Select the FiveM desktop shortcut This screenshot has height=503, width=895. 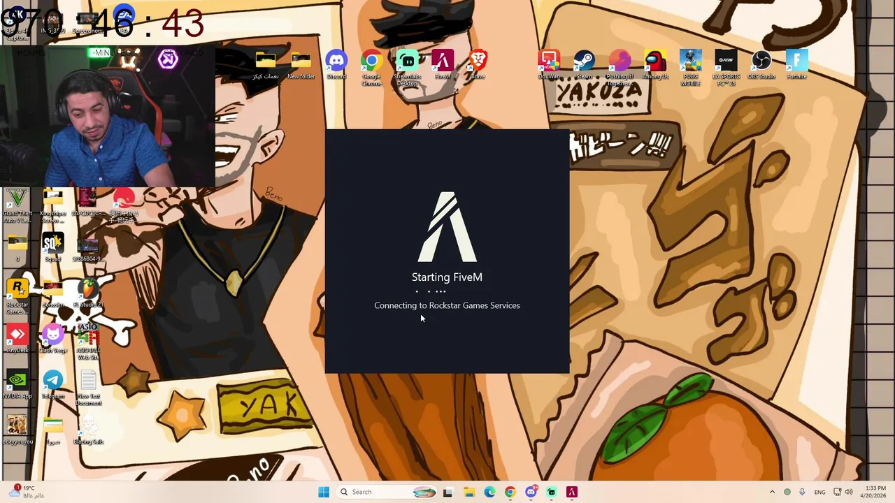click(x=443, y=64)
